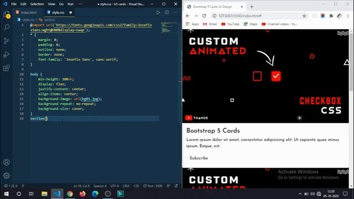Open the Chrome Extensions puzzle icon
Viewport: 354px width, 199px height.
[331, 16]
